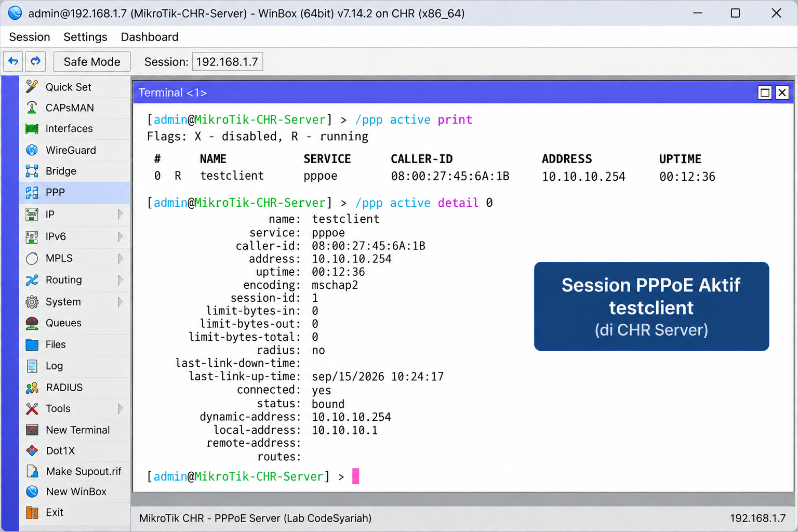Viewport: 798px width, 532px height.
Task: Click the PPP icon in sidebar
Action: (32, 193)
